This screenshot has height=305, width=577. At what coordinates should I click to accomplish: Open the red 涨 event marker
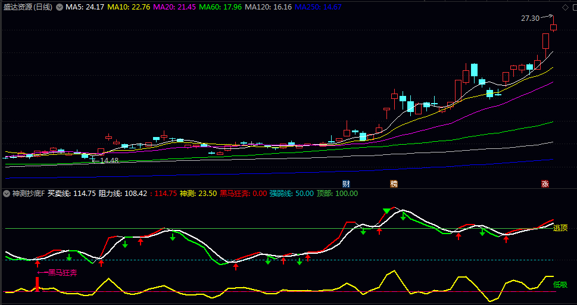544,183
